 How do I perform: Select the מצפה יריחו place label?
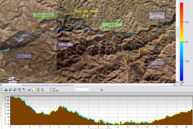point(157,63)
